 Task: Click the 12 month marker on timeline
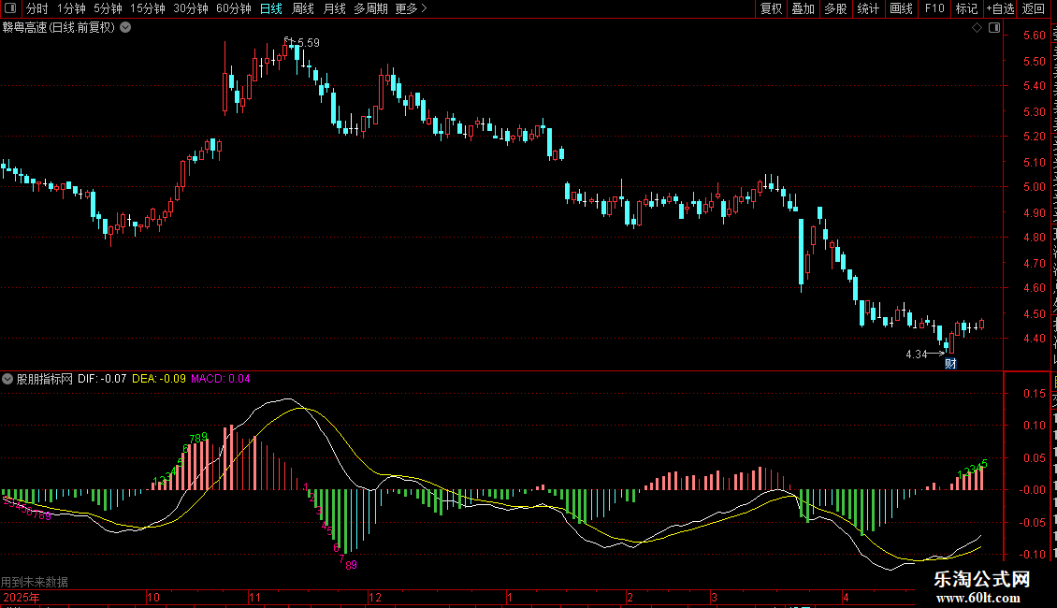click(x=375, y=597)
